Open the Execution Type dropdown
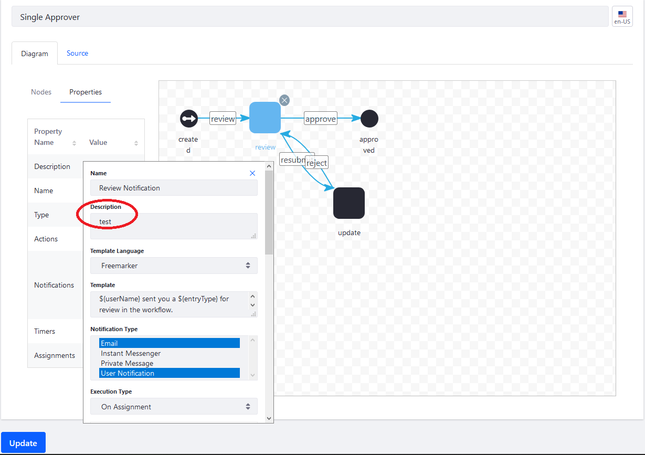Screen dimensions: 645x455 pyautogui.click(x=174, y=407)
